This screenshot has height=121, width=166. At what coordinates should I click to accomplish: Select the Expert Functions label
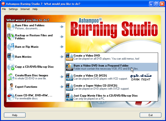pos(26,87)
